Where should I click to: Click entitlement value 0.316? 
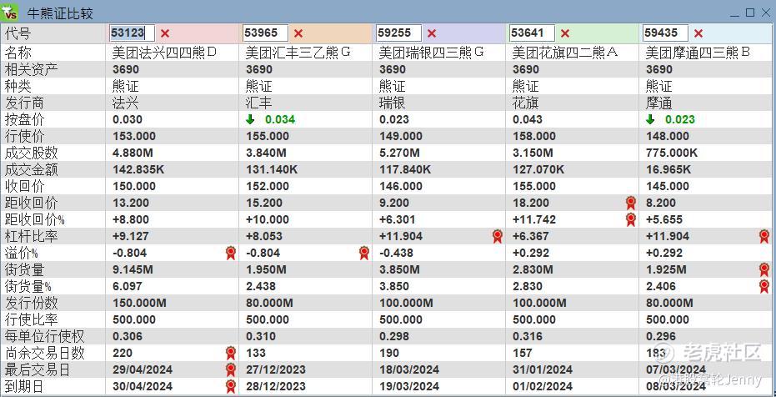click(528, 336)
